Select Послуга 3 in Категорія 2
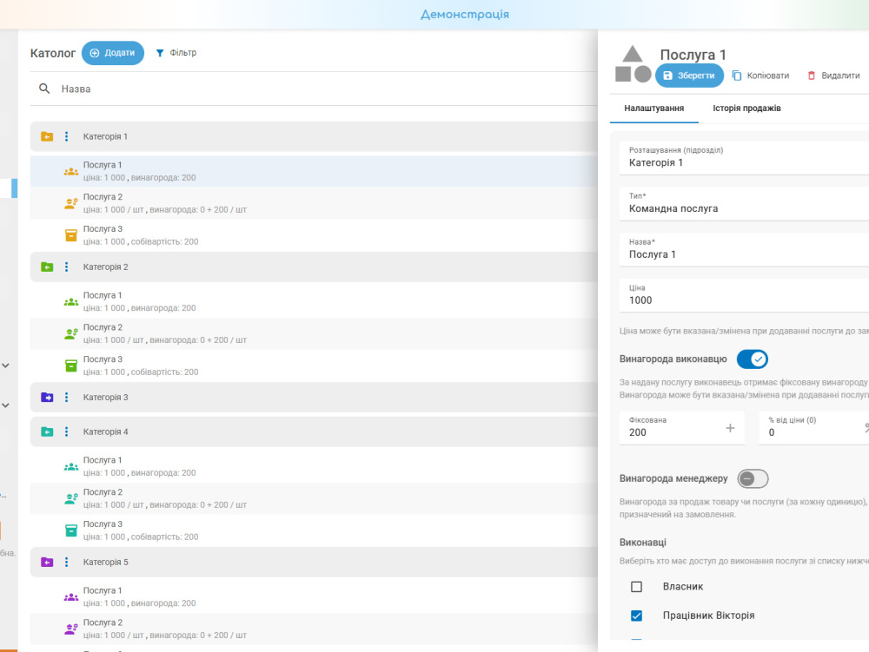Viewport: 869px width, 652px height. click(x=314, y=366)
